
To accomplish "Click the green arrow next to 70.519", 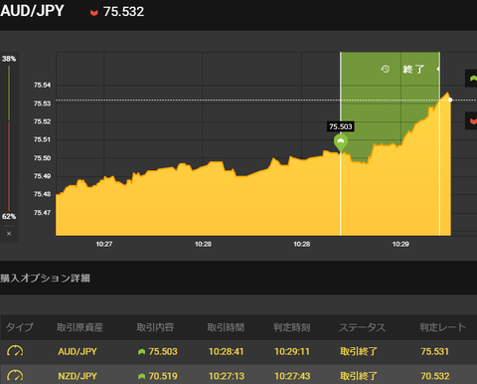I will [x=141, y=376].
